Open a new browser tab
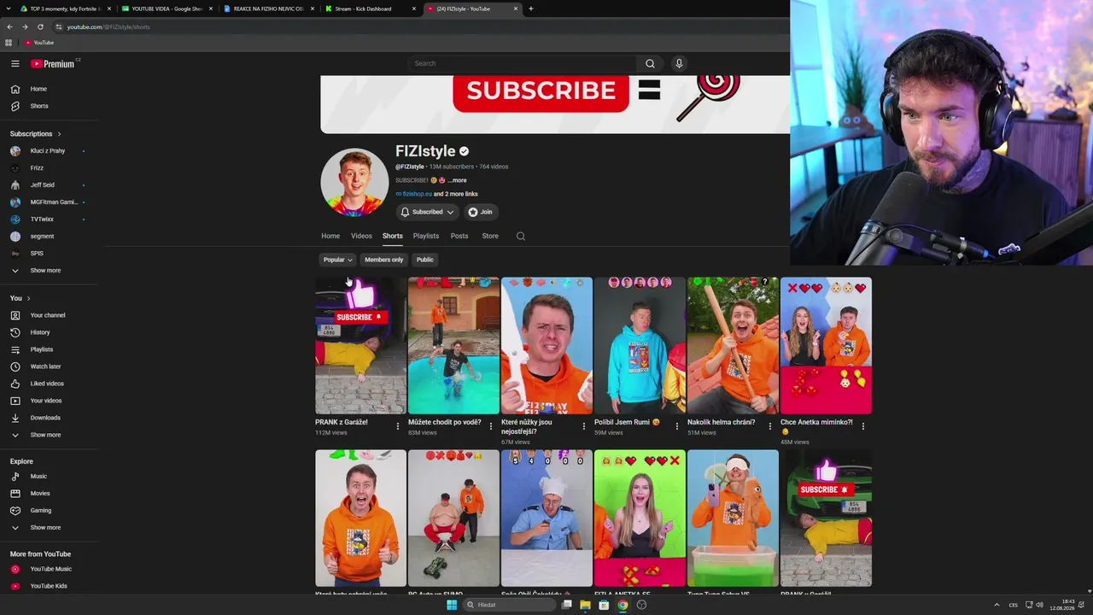The height and width of the screenshot is (615, 1093). click(530, 9)
